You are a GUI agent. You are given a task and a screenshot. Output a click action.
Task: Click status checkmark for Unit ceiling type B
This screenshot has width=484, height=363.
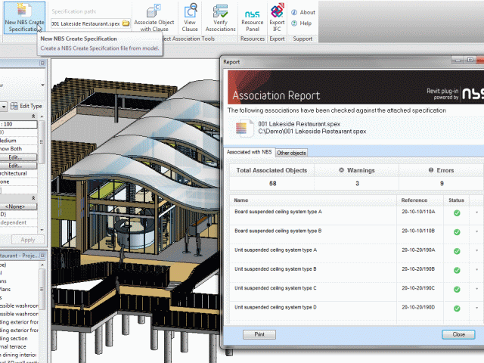457,271
